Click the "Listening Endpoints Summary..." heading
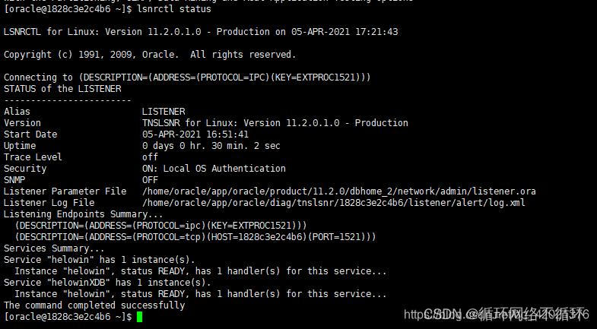Viewport: 597px width, 329px height. [x=84, y=214]
